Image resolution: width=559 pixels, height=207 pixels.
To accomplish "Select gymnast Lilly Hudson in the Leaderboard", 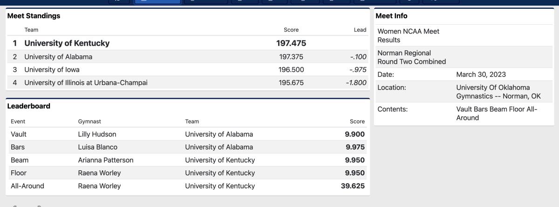I will 97,134.
